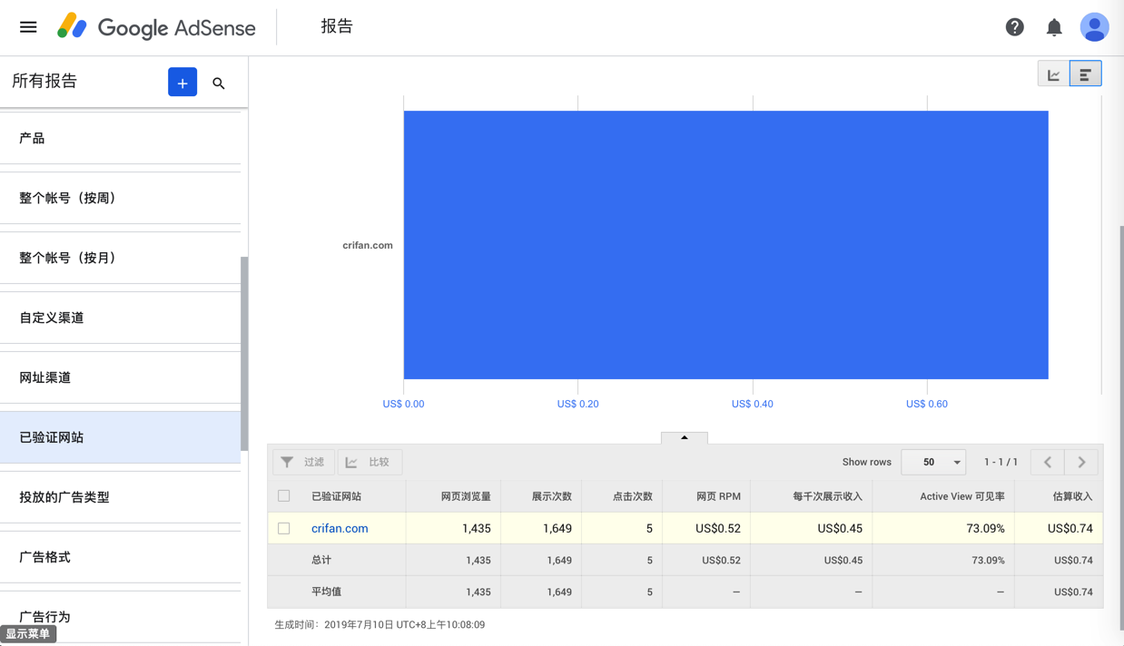This screenshot has height=646, width=1124.
Task: Sort by 网页浏览量 column header
Action: click(x=466, y=496)
